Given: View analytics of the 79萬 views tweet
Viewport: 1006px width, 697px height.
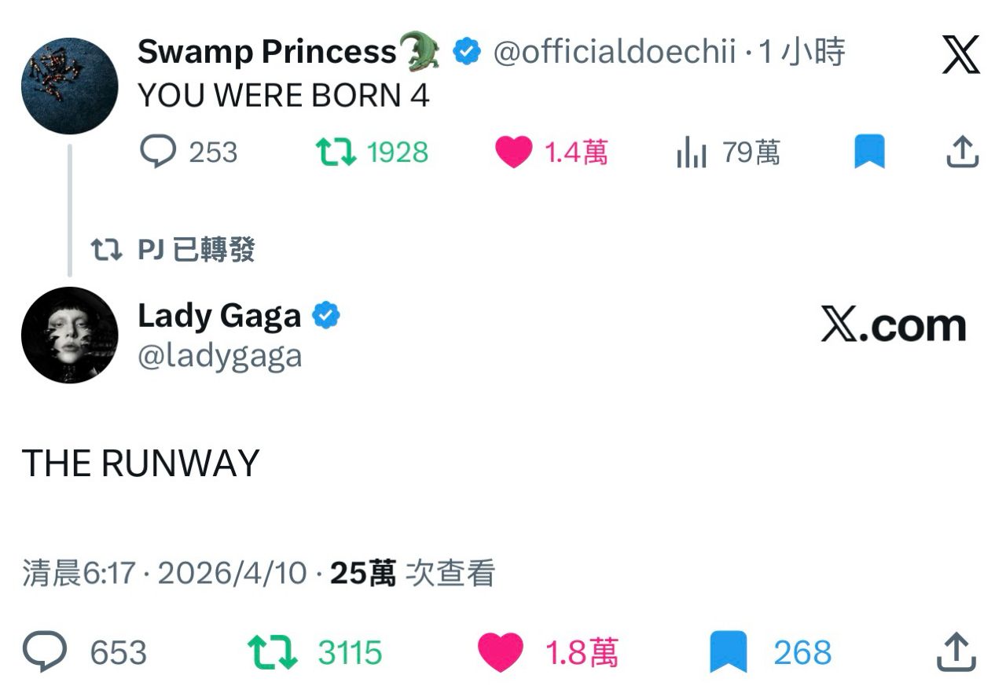Looking at the screenshot, I should point(728,152).
